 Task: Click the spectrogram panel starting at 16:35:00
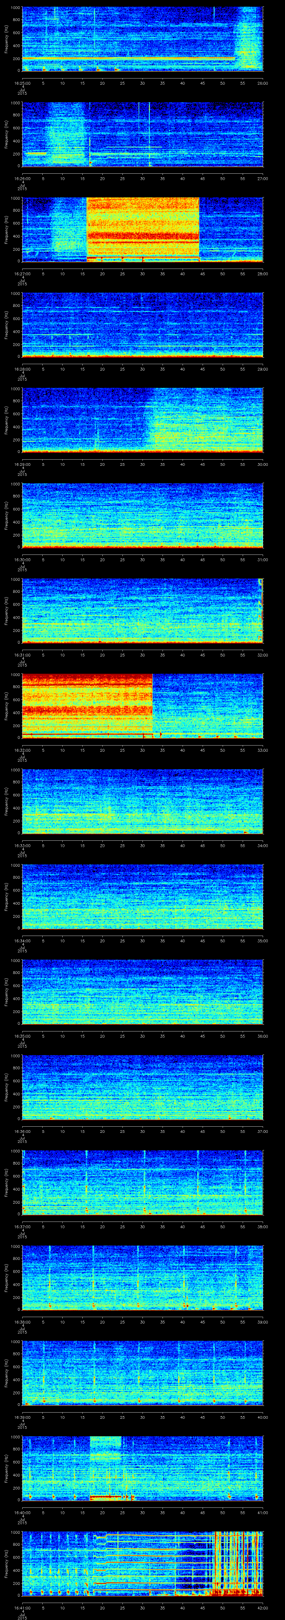(x=142, y=992)
